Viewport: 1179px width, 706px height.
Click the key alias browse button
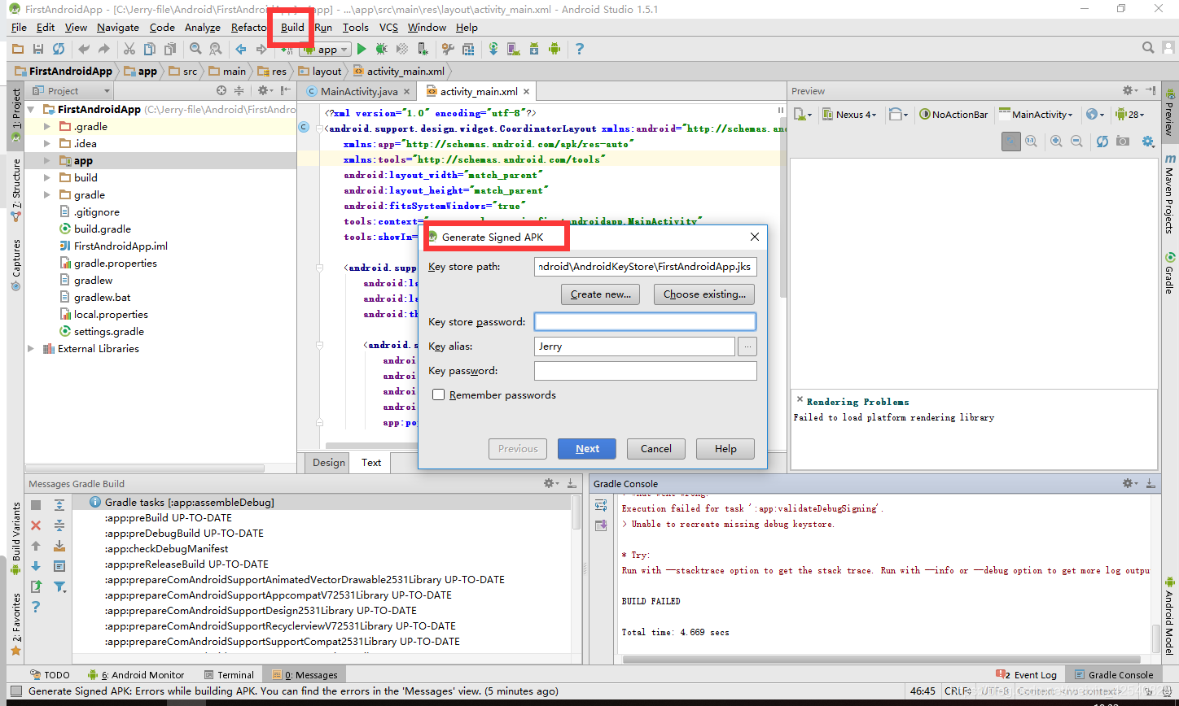[x=747, y=346]
